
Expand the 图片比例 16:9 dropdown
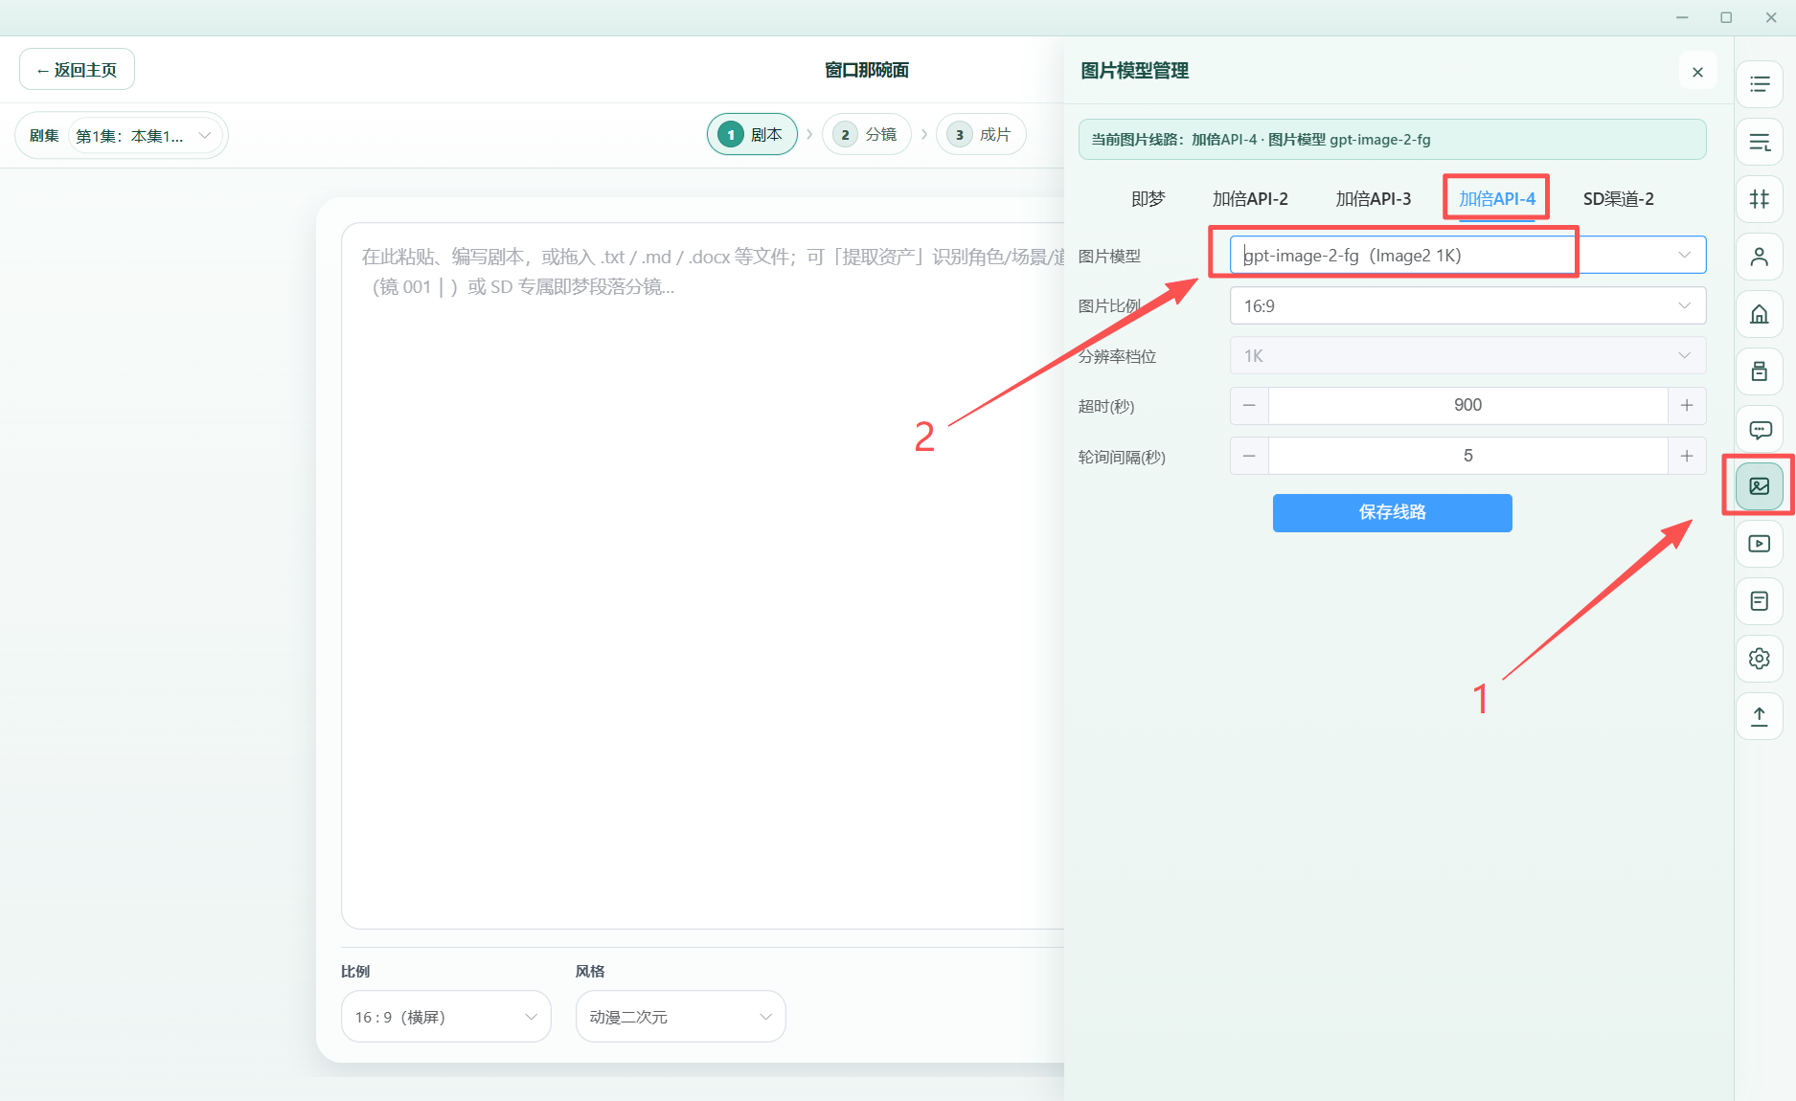tap(1467, 306)
